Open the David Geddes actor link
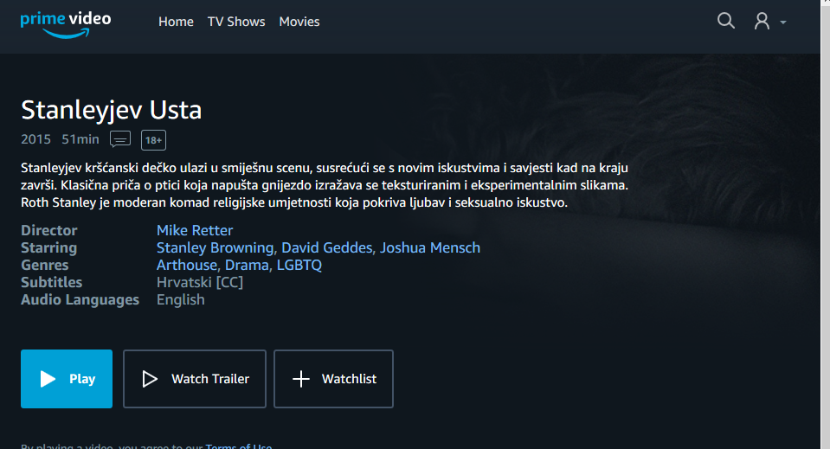830x449 pixels. click(x=326, y=247)
